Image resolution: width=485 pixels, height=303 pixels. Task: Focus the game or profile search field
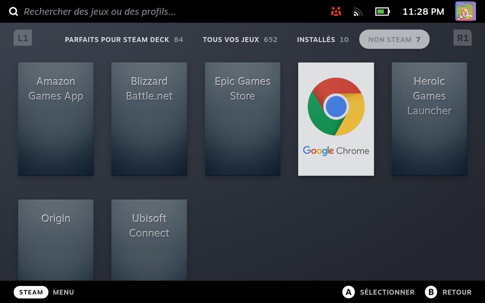(100, 12)
